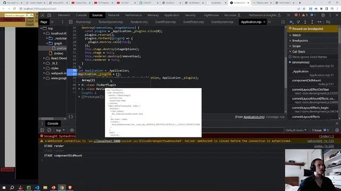
Task: Toggle the file navigator sidebar icon
Action: pyautogui.click(x=71, y=22)
